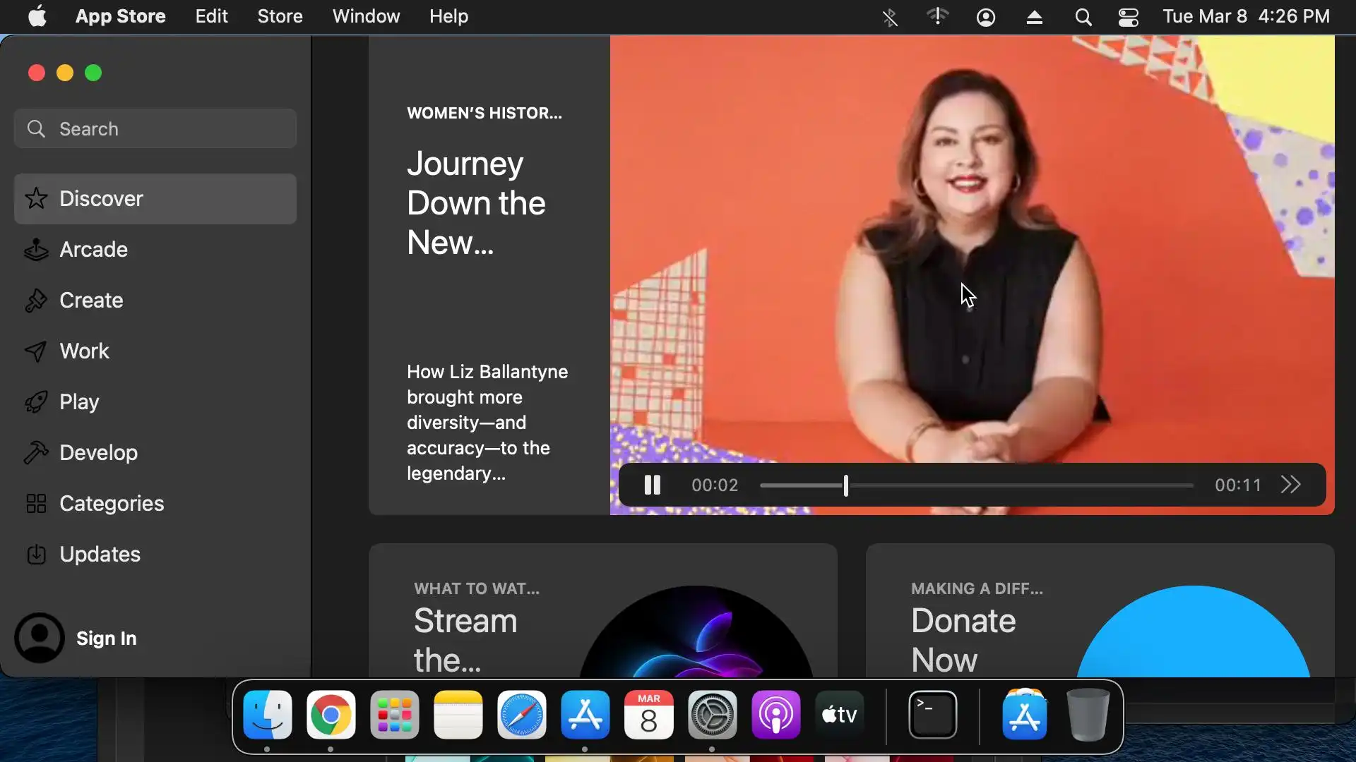The width and height of the screenshot is (1356, 762).
Task: Browse Categories in the sidebar
Action: 111,504
